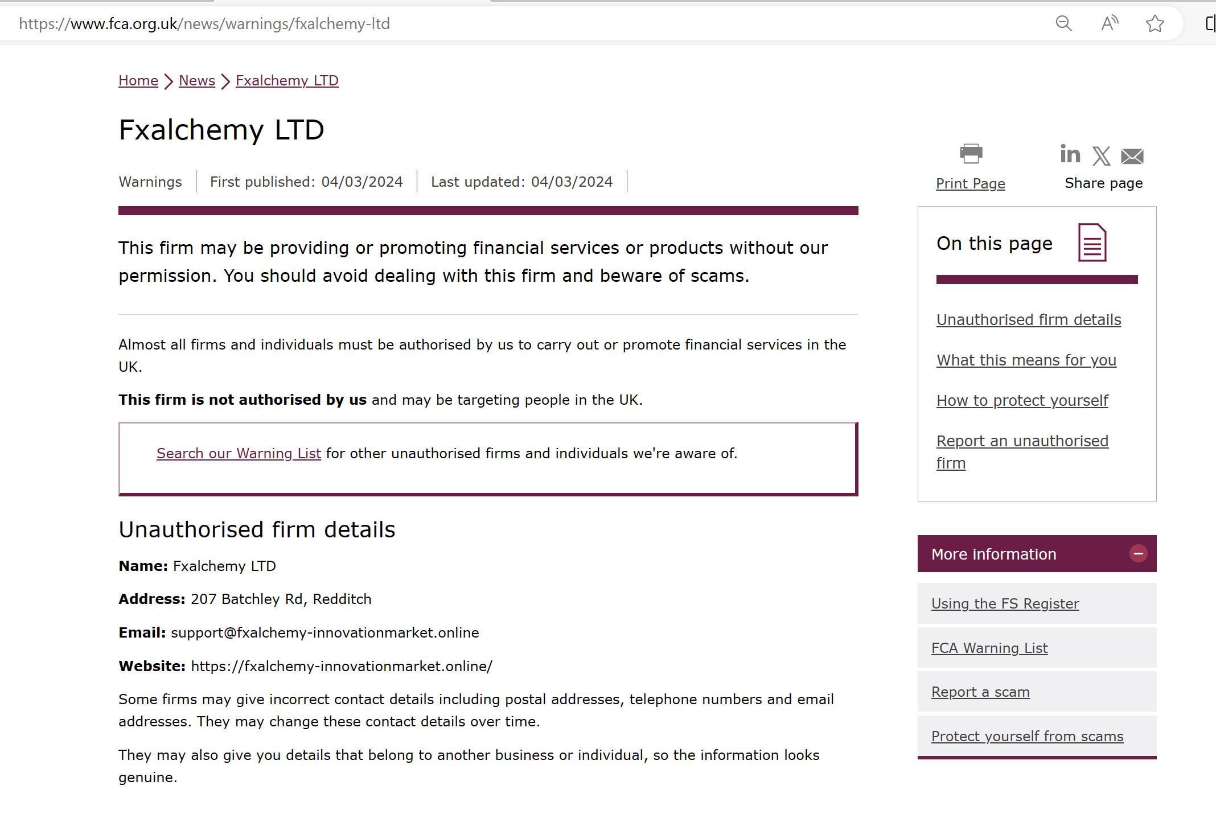
Task: Jump to How to protect yourself
Action: pyautogui.click(x=1022, y=400)
